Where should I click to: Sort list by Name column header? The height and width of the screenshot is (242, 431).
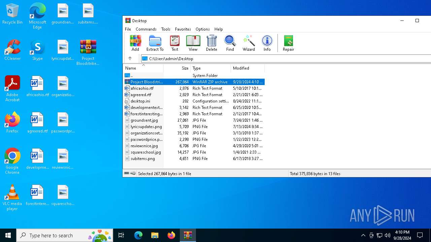tap(143, 68)
